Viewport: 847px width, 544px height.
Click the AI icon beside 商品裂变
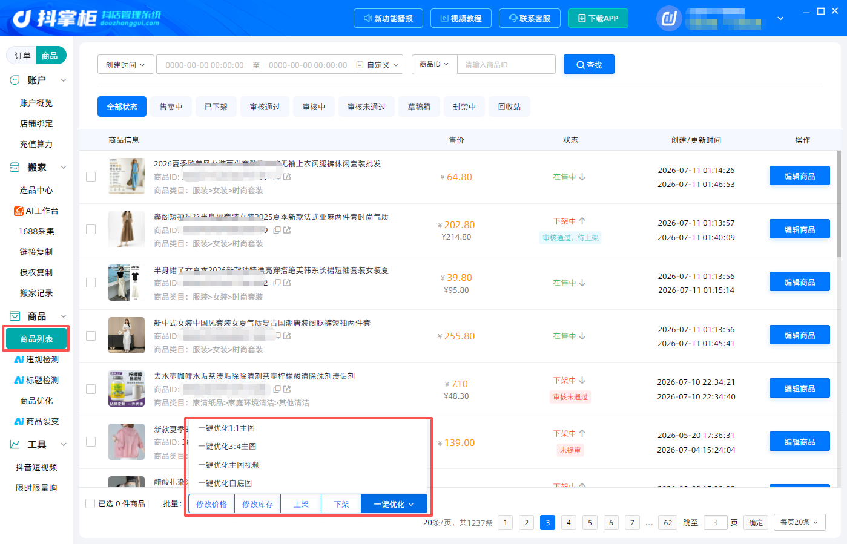19,421
